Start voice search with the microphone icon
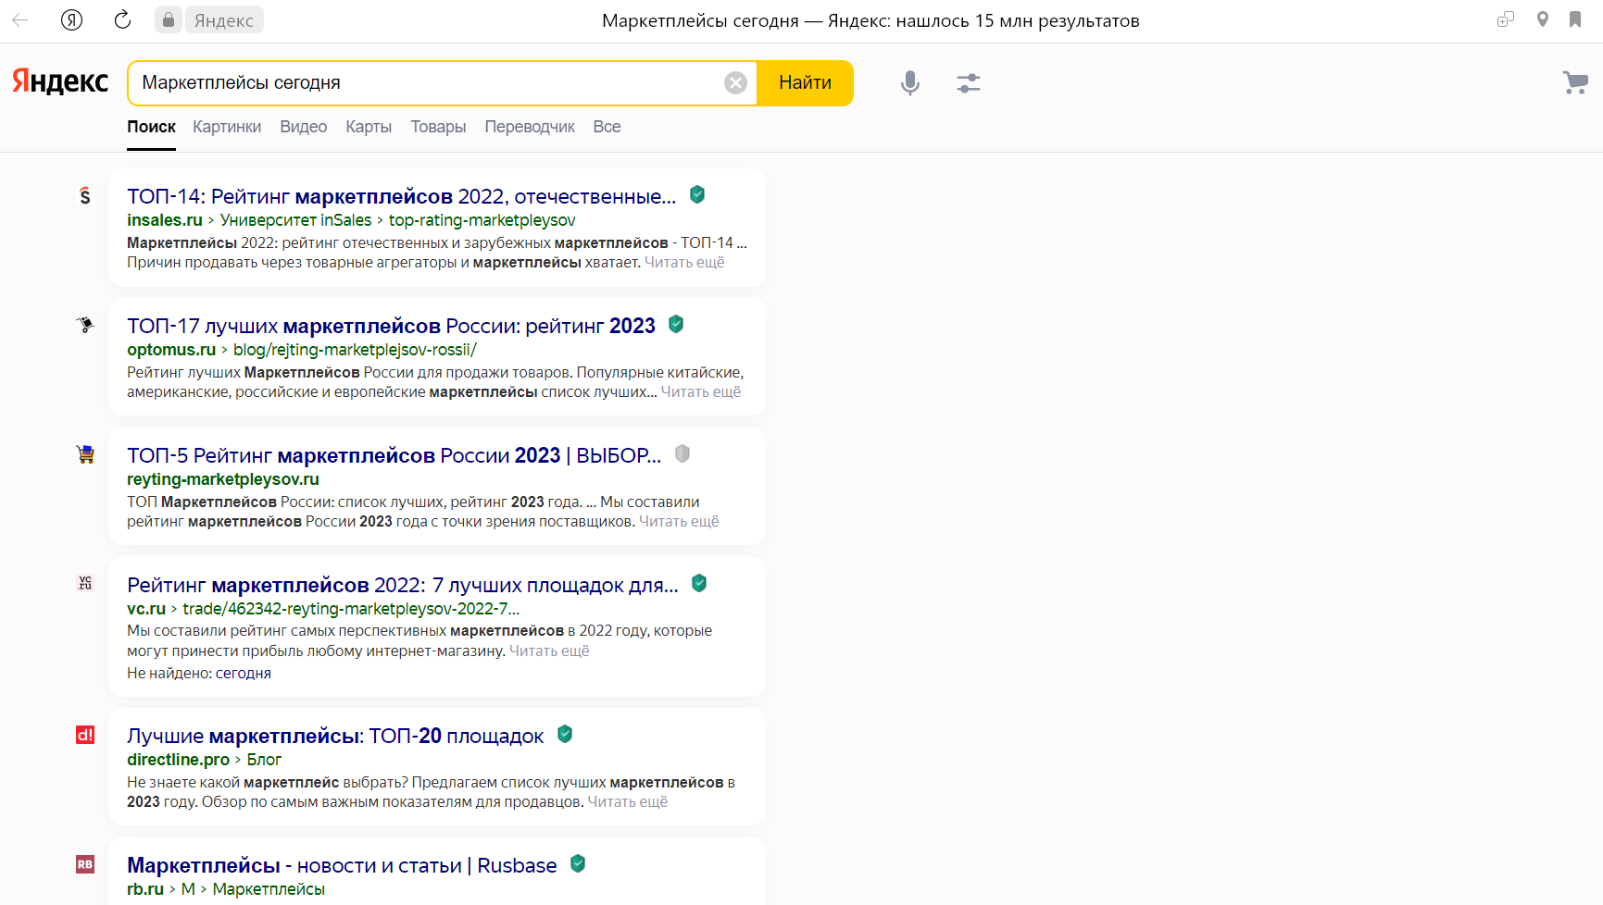This screenshot has height=905, width=1603. (x=910, y=83)
